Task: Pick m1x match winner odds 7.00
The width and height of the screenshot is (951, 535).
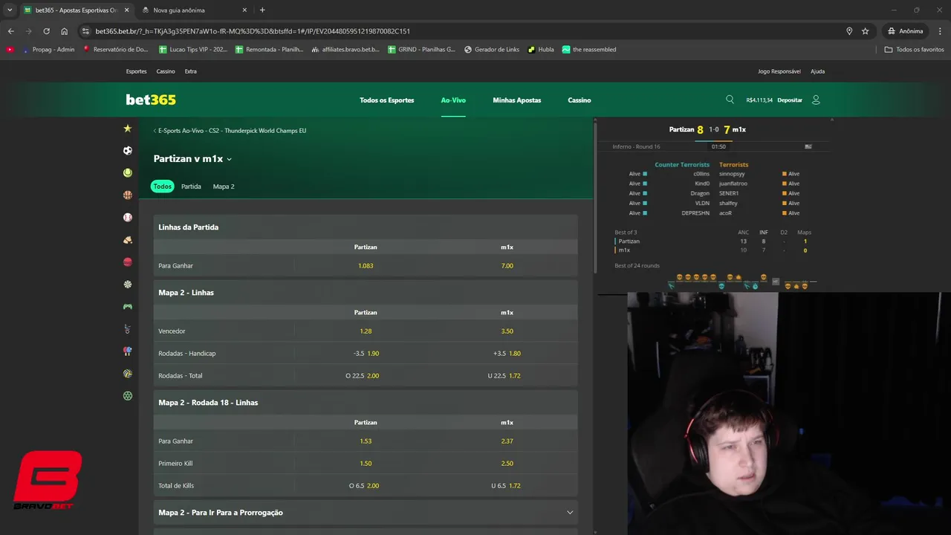Action: pos(507,265)
